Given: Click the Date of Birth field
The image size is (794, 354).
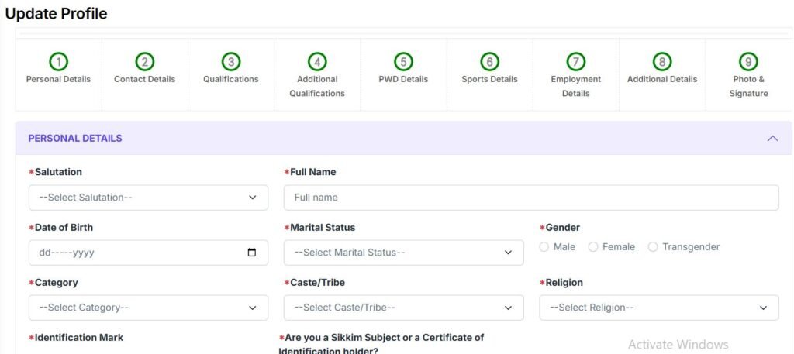Looking at the screenshot, I should click(148, 253).
